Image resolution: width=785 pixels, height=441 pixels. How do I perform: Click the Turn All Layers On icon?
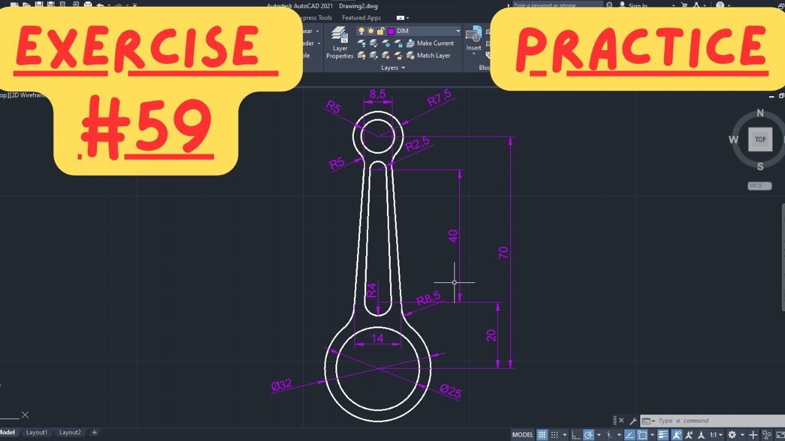(x=362, y=56)
